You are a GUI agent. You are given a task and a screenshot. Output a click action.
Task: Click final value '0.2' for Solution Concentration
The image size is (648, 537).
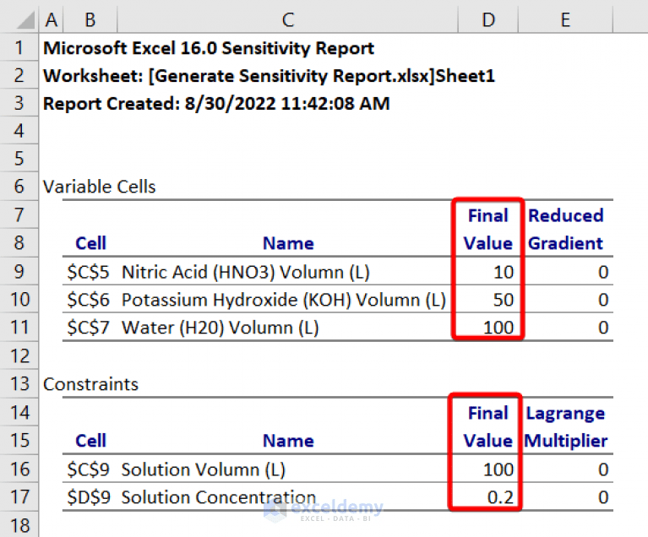(x=500, y=497)
